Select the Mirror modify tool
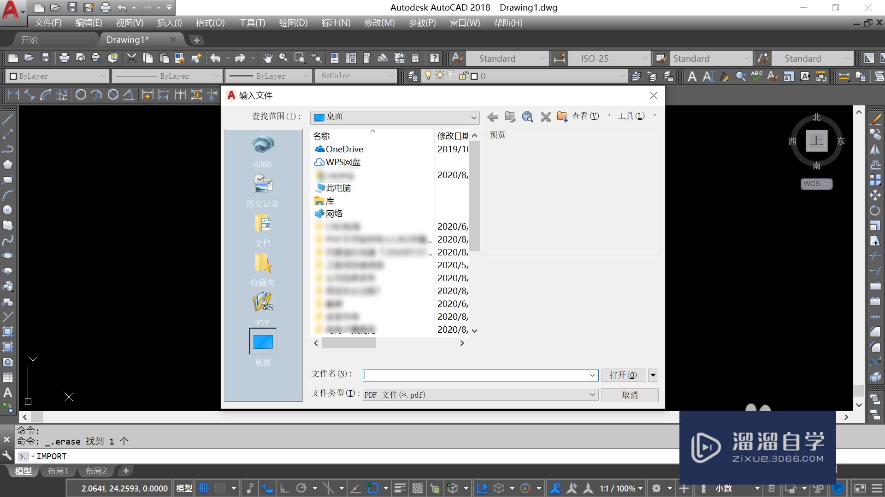The width and height of the screenshot is (885, 497). click(875, 149)
